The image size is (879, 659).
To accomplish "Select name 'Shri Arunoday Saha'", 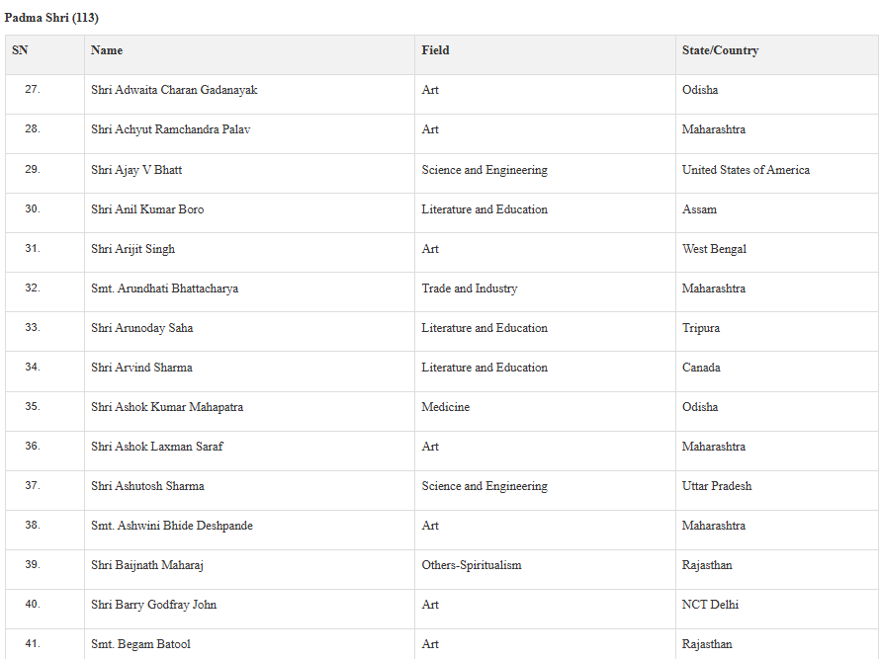I will 141,328.
